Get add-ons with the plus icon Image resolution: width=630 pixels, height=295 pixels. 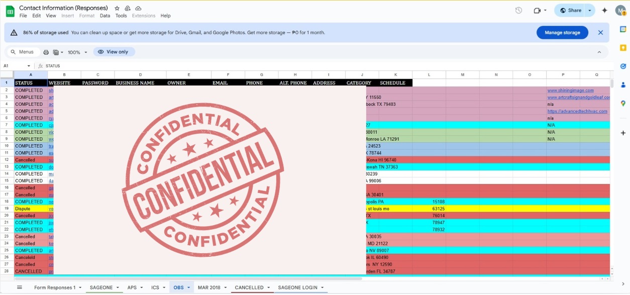click(623, 133)
